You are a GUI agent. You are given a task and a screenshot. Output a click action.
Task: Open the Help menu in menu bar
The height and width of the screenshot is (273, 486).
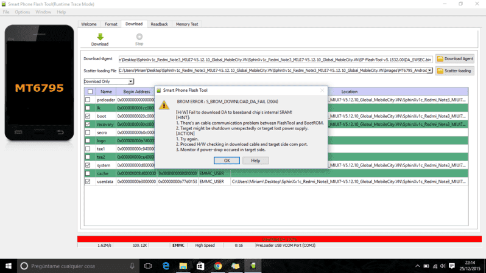click(x=61, y=12)
